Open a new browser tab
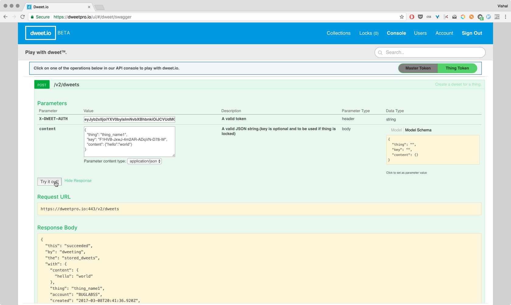The image size is (511, 305). (x=99, y=7)
